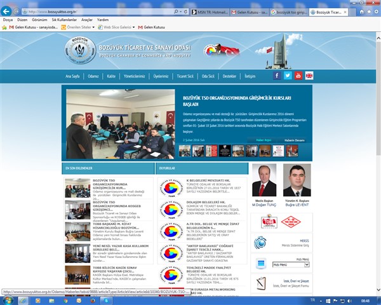
Task: Select the first slider thumbnail below the news
Action: click(x=185, y=151)
